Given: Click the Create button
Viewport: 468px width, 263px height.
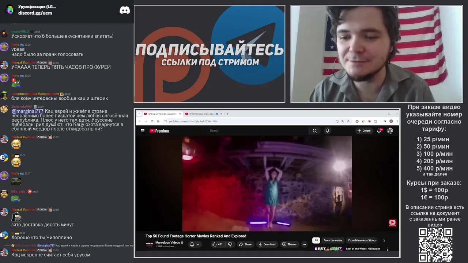Looking at the screenshot, I should click(x=364, y=131).
